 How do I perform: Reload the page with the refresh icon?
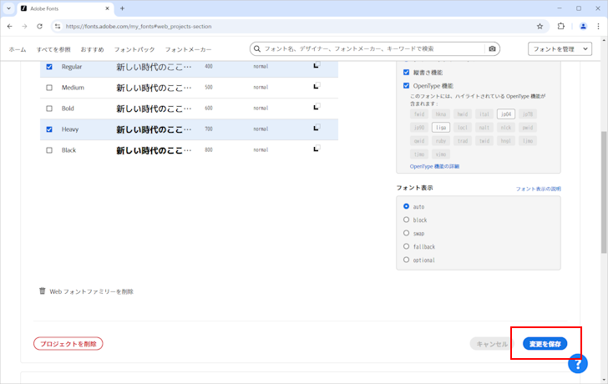pos(39,27)
